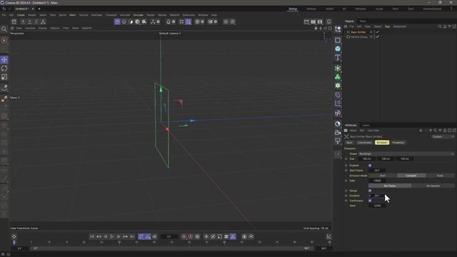Select the Rotate tool in left toolbar
Screen dimensions: 457x257
pyautogui.click(x=4, y=69)
